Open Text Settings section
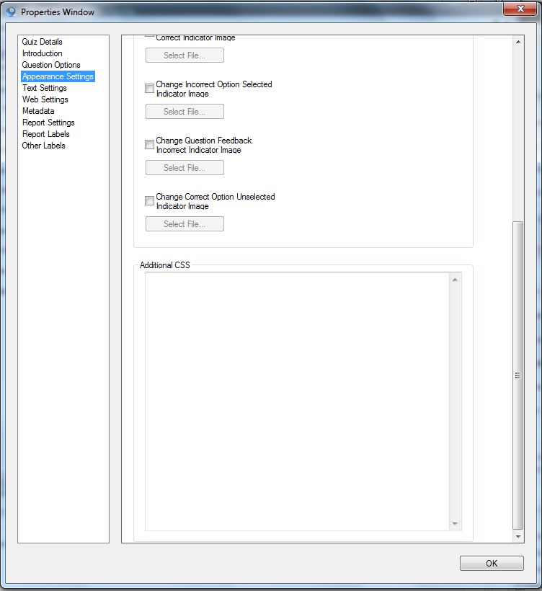542x591 pixels. (x=44, y=88)
